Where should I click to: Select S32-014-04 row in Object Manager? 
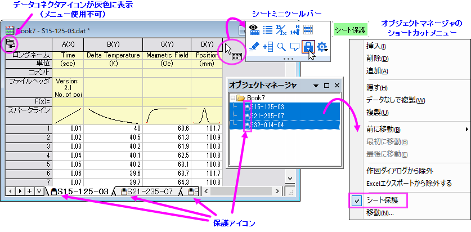tap(285, 125)
